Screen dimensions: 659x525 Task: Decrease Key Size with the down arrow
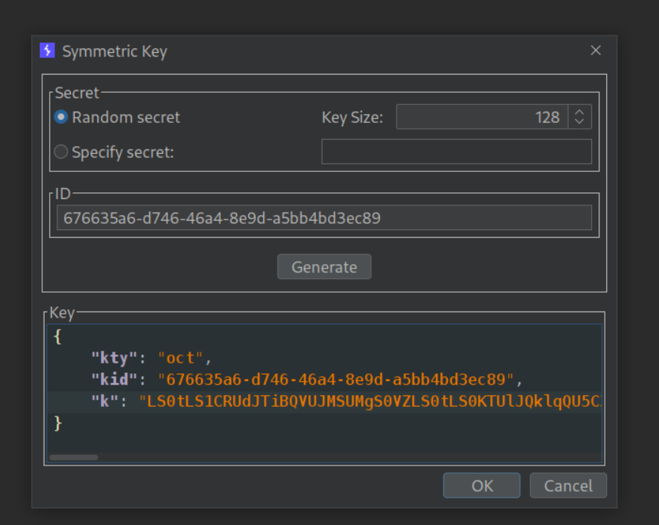point(579,121)
